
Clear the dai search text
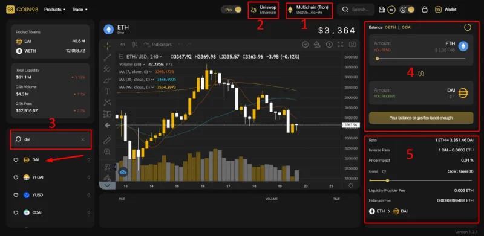tap(83, 139)
